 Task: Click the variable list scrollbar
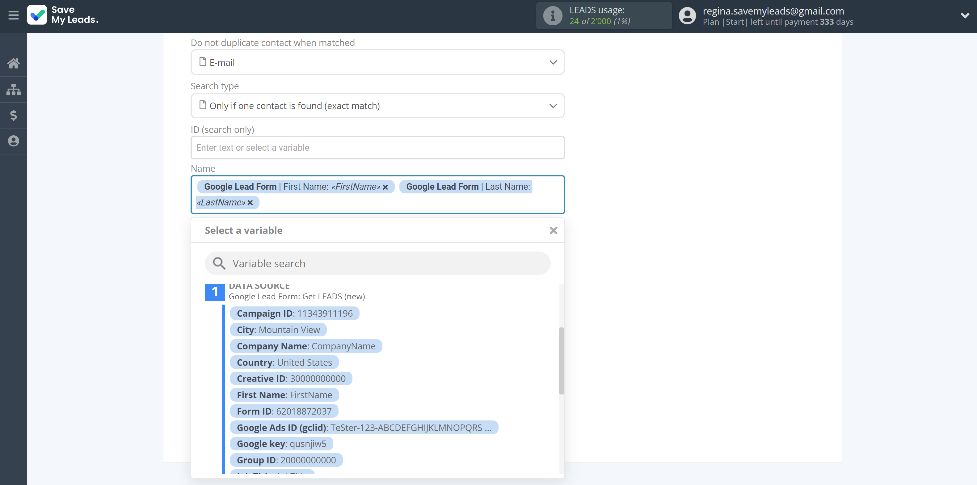coord(561,361)
